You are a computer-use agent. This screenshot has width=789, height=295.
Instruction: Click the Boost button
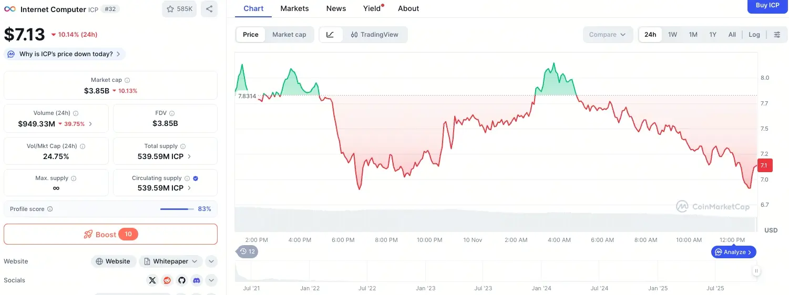[110, 234]
